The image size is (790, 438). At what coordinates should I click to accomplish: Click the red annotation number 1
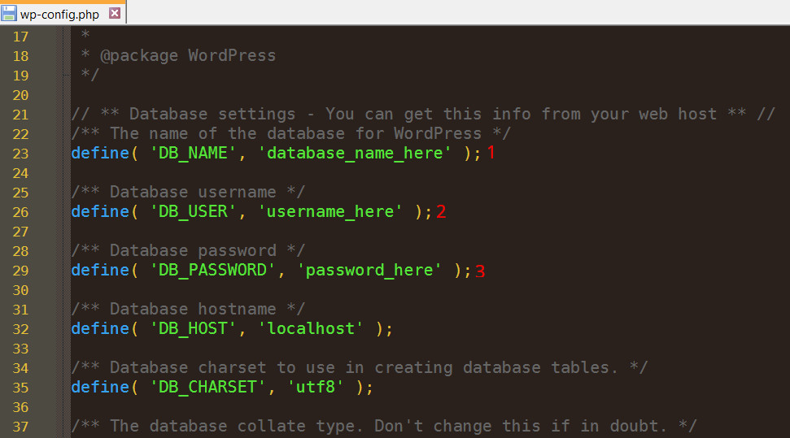(491, 154)
